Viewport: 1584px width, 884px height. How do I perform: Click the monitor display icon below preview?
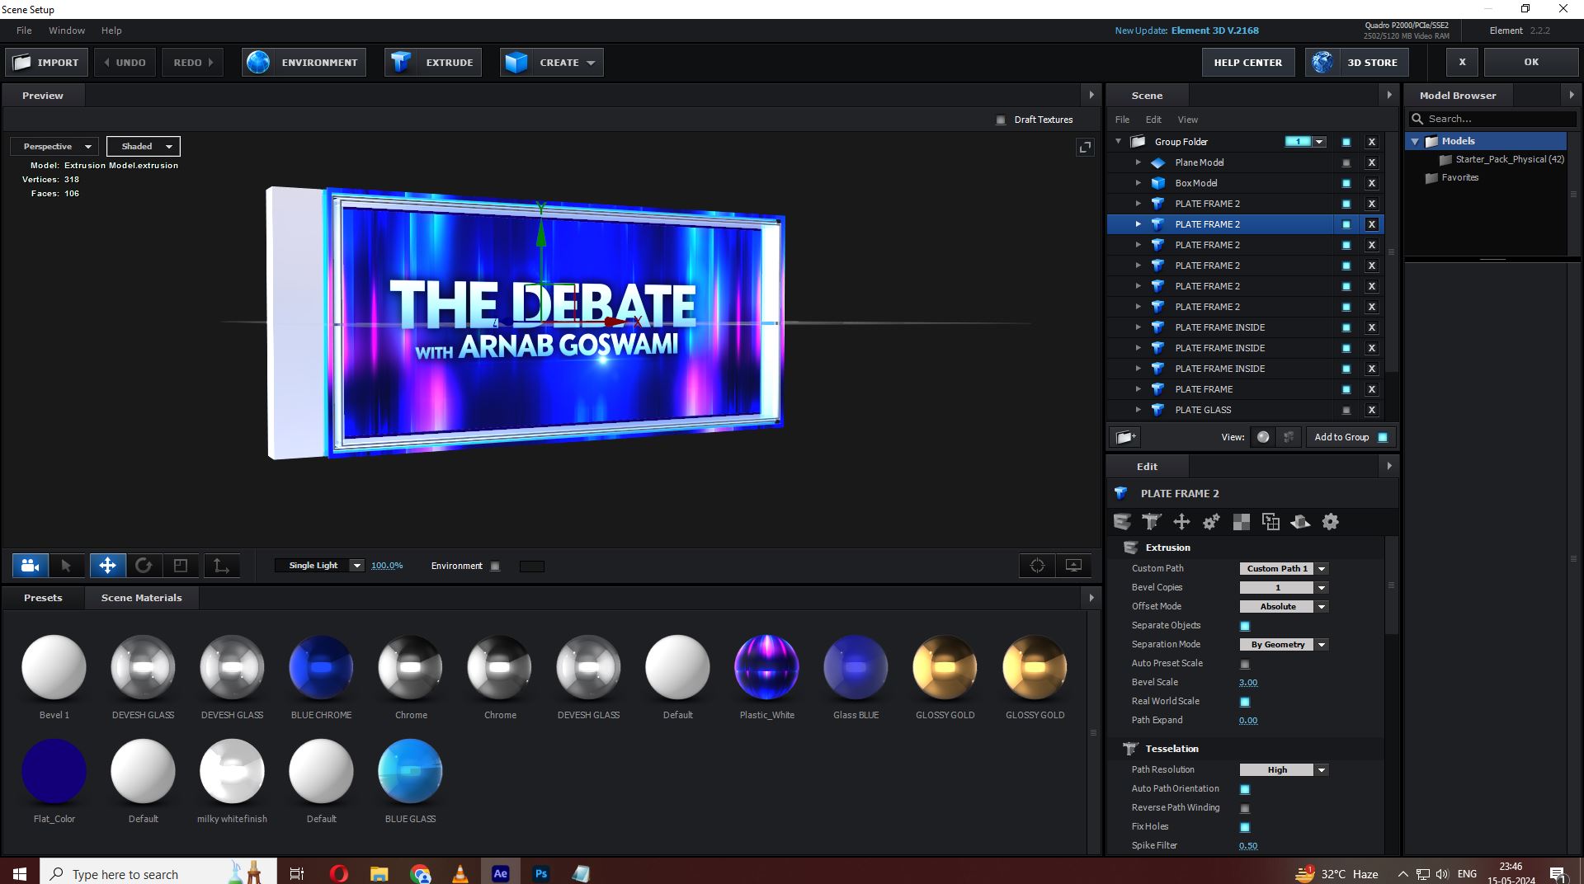click(x=1073, y=566)
